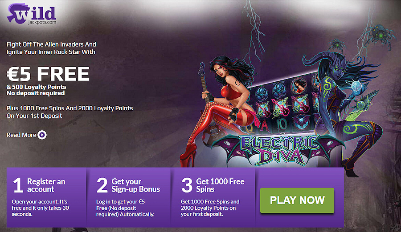Select the step 2 number icon
Image resolution: width=401 pixels, height=232 pixels.
click(102, 185)
